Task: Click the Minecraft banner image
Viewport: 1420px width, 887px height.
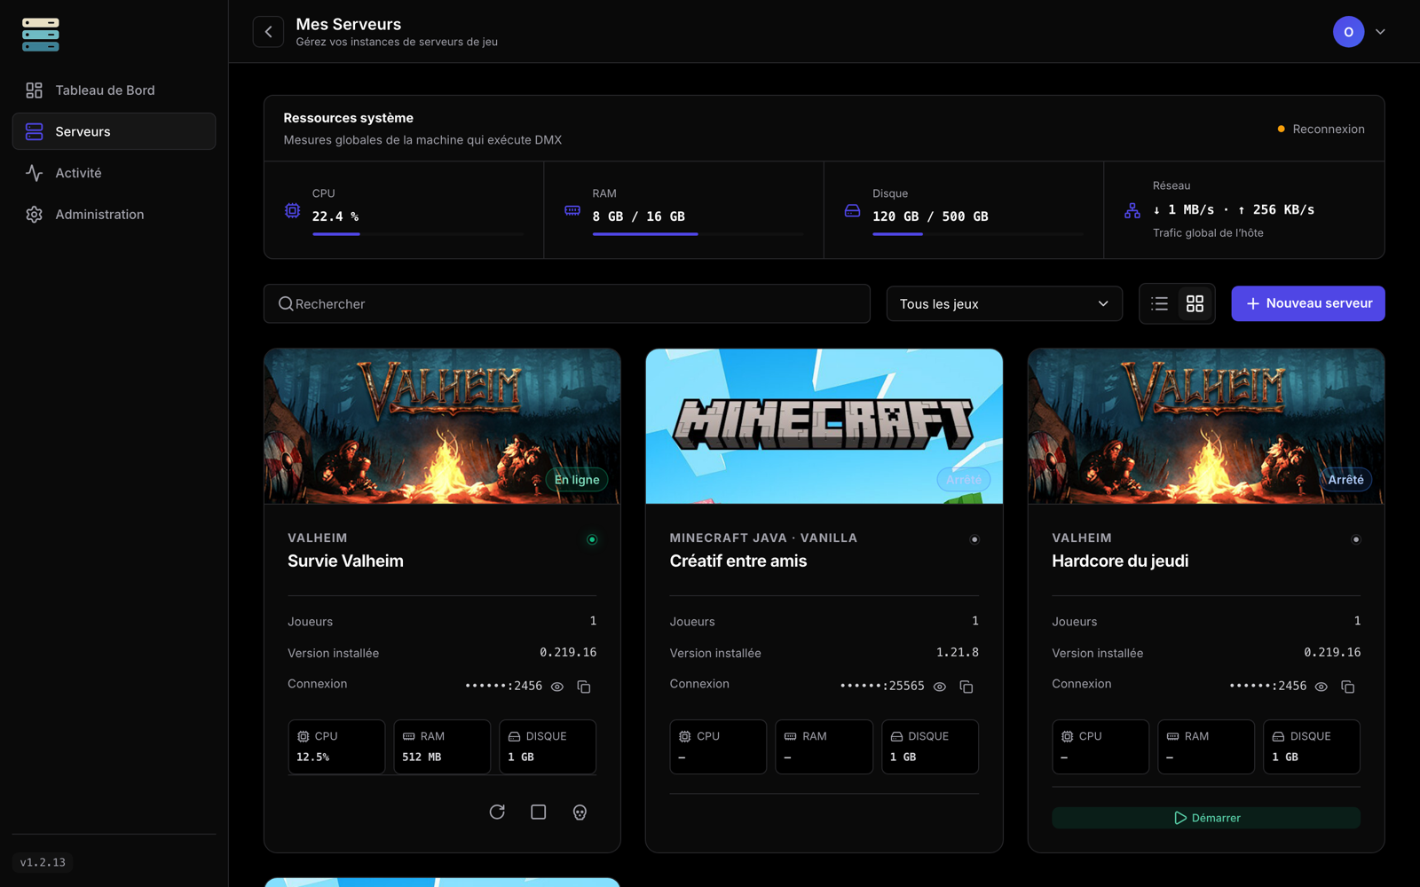Action: tap(824, 426)
